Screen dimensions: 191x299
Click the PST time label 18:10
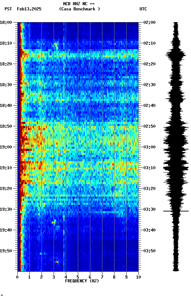point(6,43)
